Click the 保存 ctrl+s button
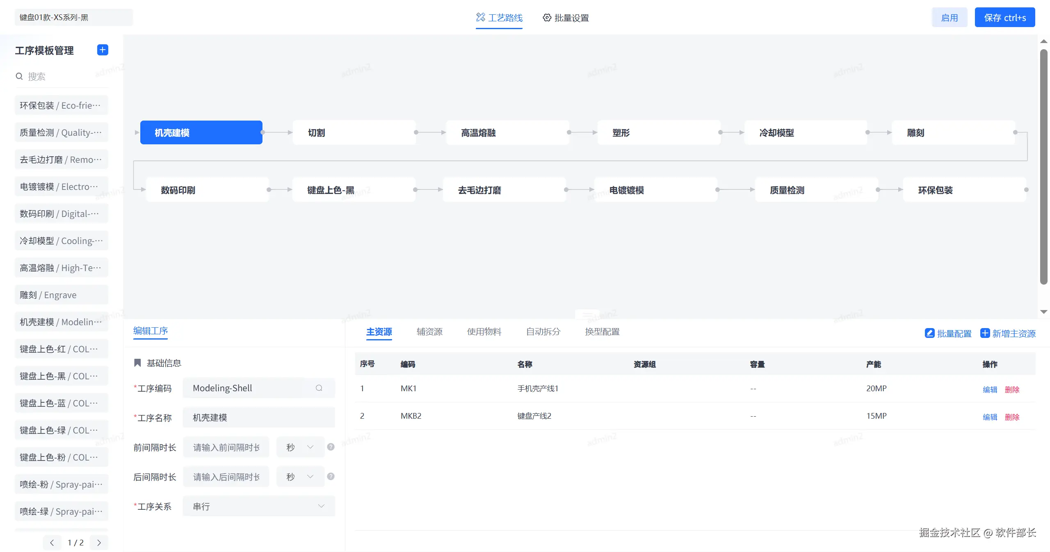Image resolution: width=1050 pixels, height=552 pixels. tap(1004, 18)
